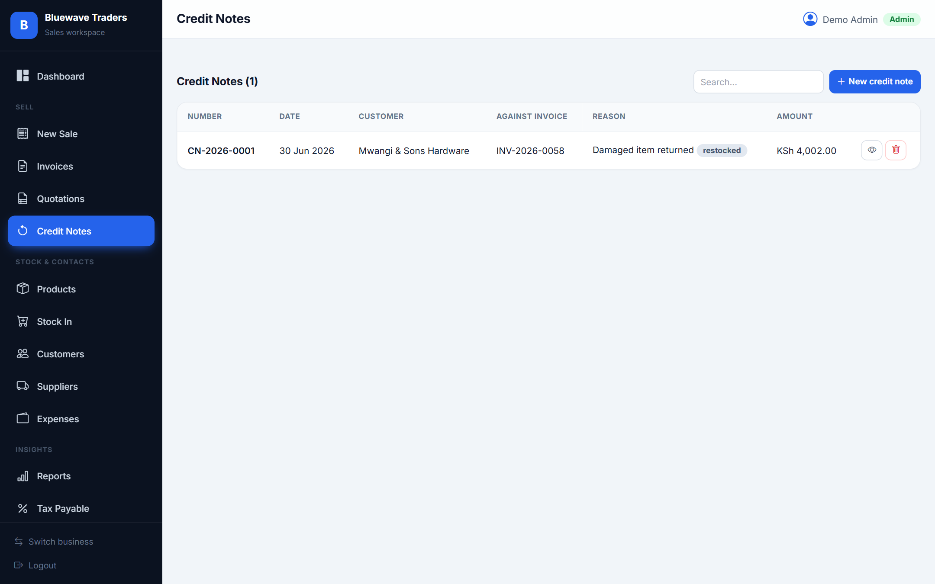935x584 pixels.
Task: Open the Reports menu label
Action: [x=54, y=476]
